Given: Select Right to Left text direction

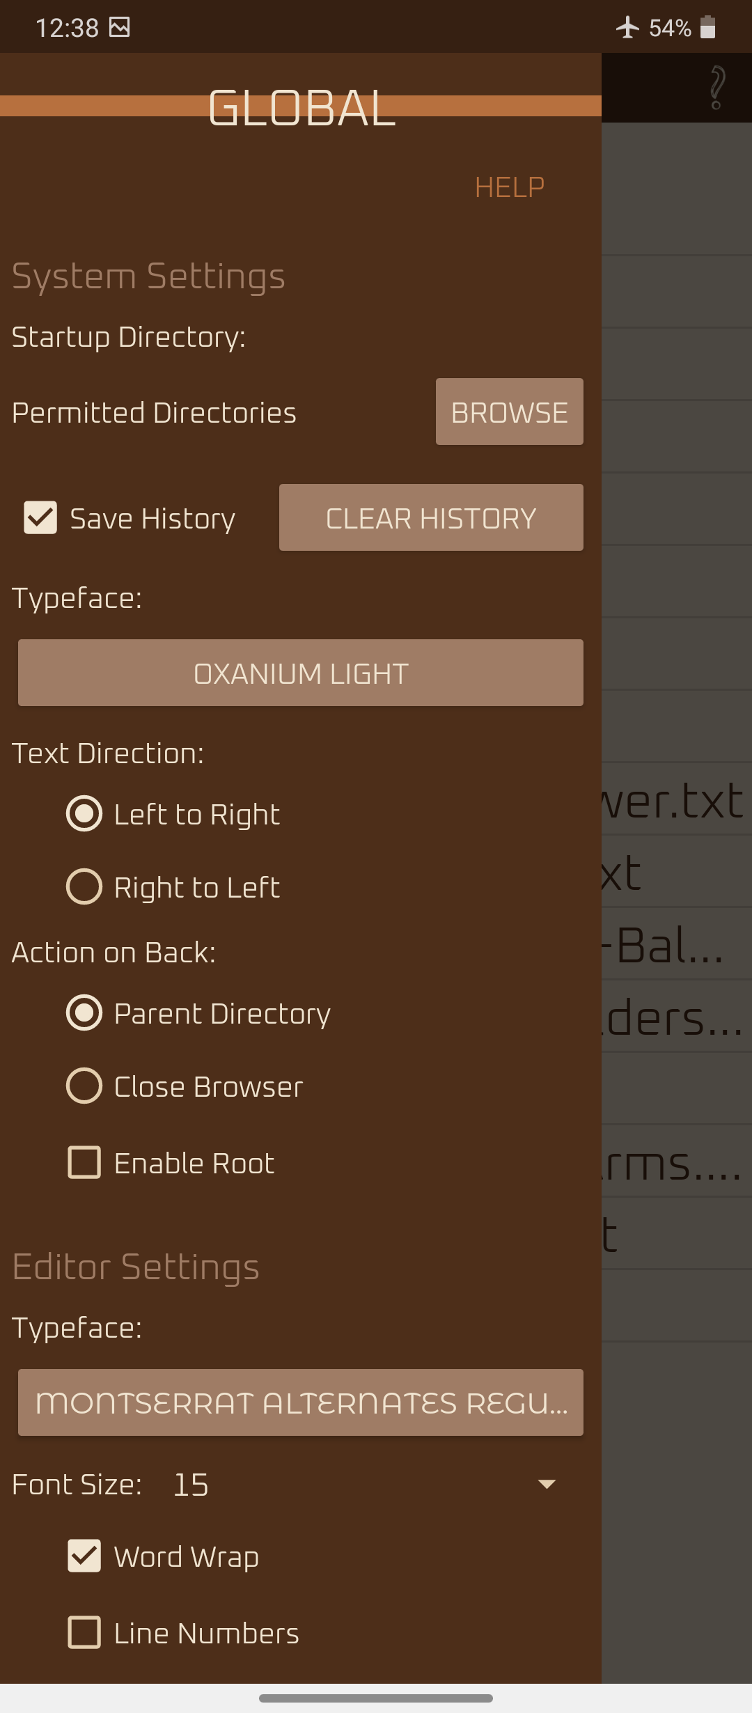Looking at the screenshot, I should [84, 886].
